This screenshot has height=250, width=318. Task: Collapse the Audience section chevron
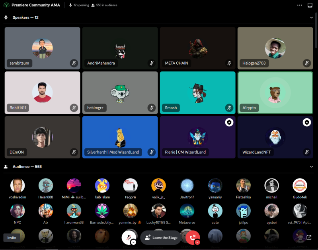coord(311,167)
